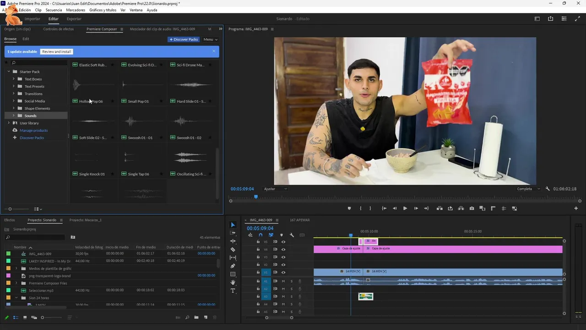This screenshot has height=330, width=586.
Task: Collapse the Starter Pack tree
Action: (8, 71)
